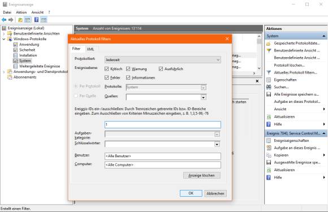This screenshot has width=328, height=212.
Task: Select Per Quelle radio button
Action: pyautogui.click(x=76, y=96)
